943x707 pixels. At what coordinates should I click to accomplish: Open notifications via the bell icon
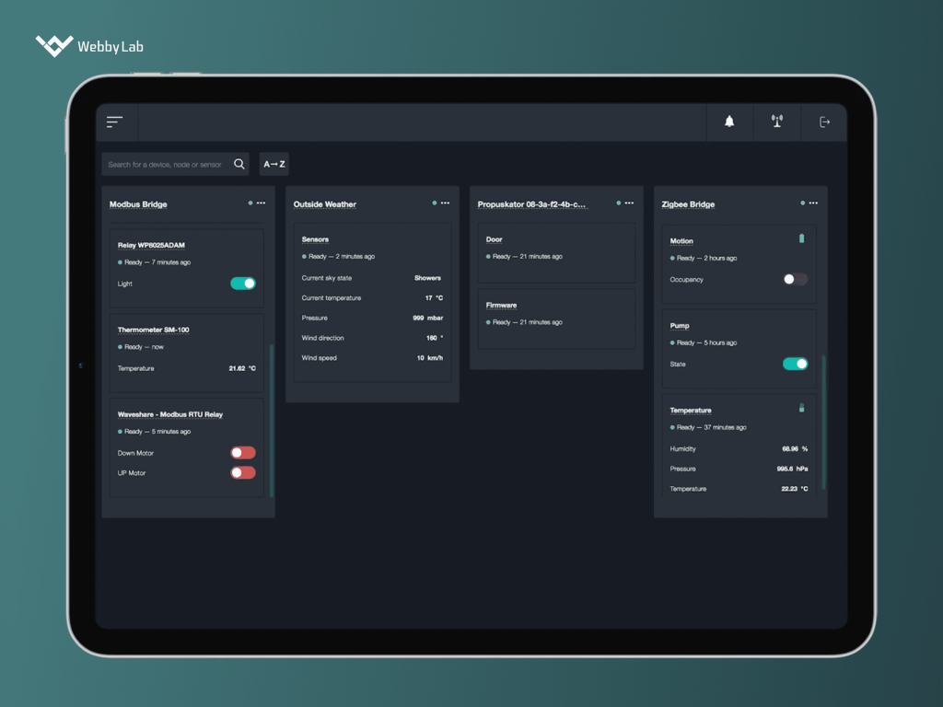pos(728,121)
